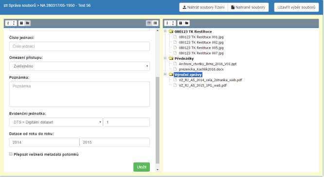The image size is (324, 177).
Task: Enable Přepsat veškerá metadata potomků checkbox
Action: (x=11, y=154)
